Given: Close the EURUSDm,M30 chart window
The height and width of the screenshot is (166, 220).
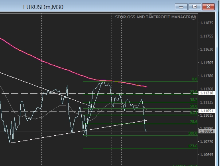Looking at the screenshot, I should tap(208, 7).
